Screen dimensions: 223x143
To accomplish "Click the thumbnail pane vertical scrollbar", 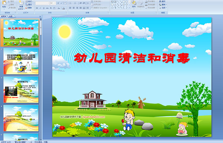I will [x=41, y=80].
